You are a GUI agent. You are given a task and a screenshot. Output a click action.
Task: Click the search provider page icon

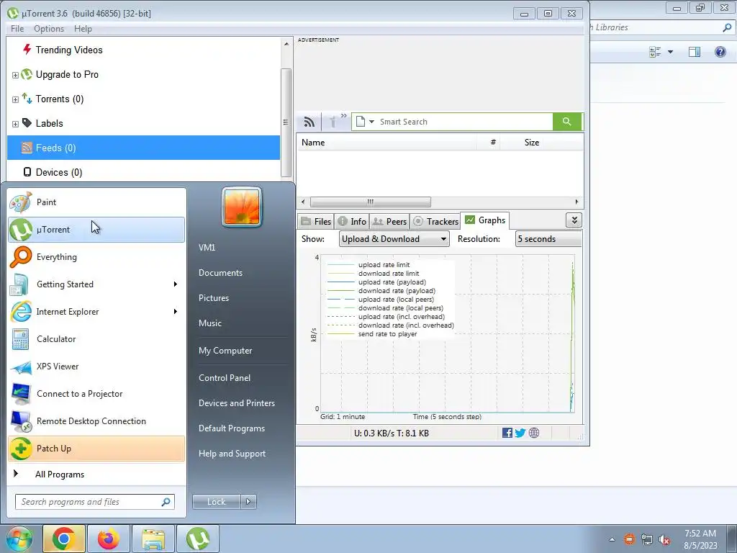(360, 122)
